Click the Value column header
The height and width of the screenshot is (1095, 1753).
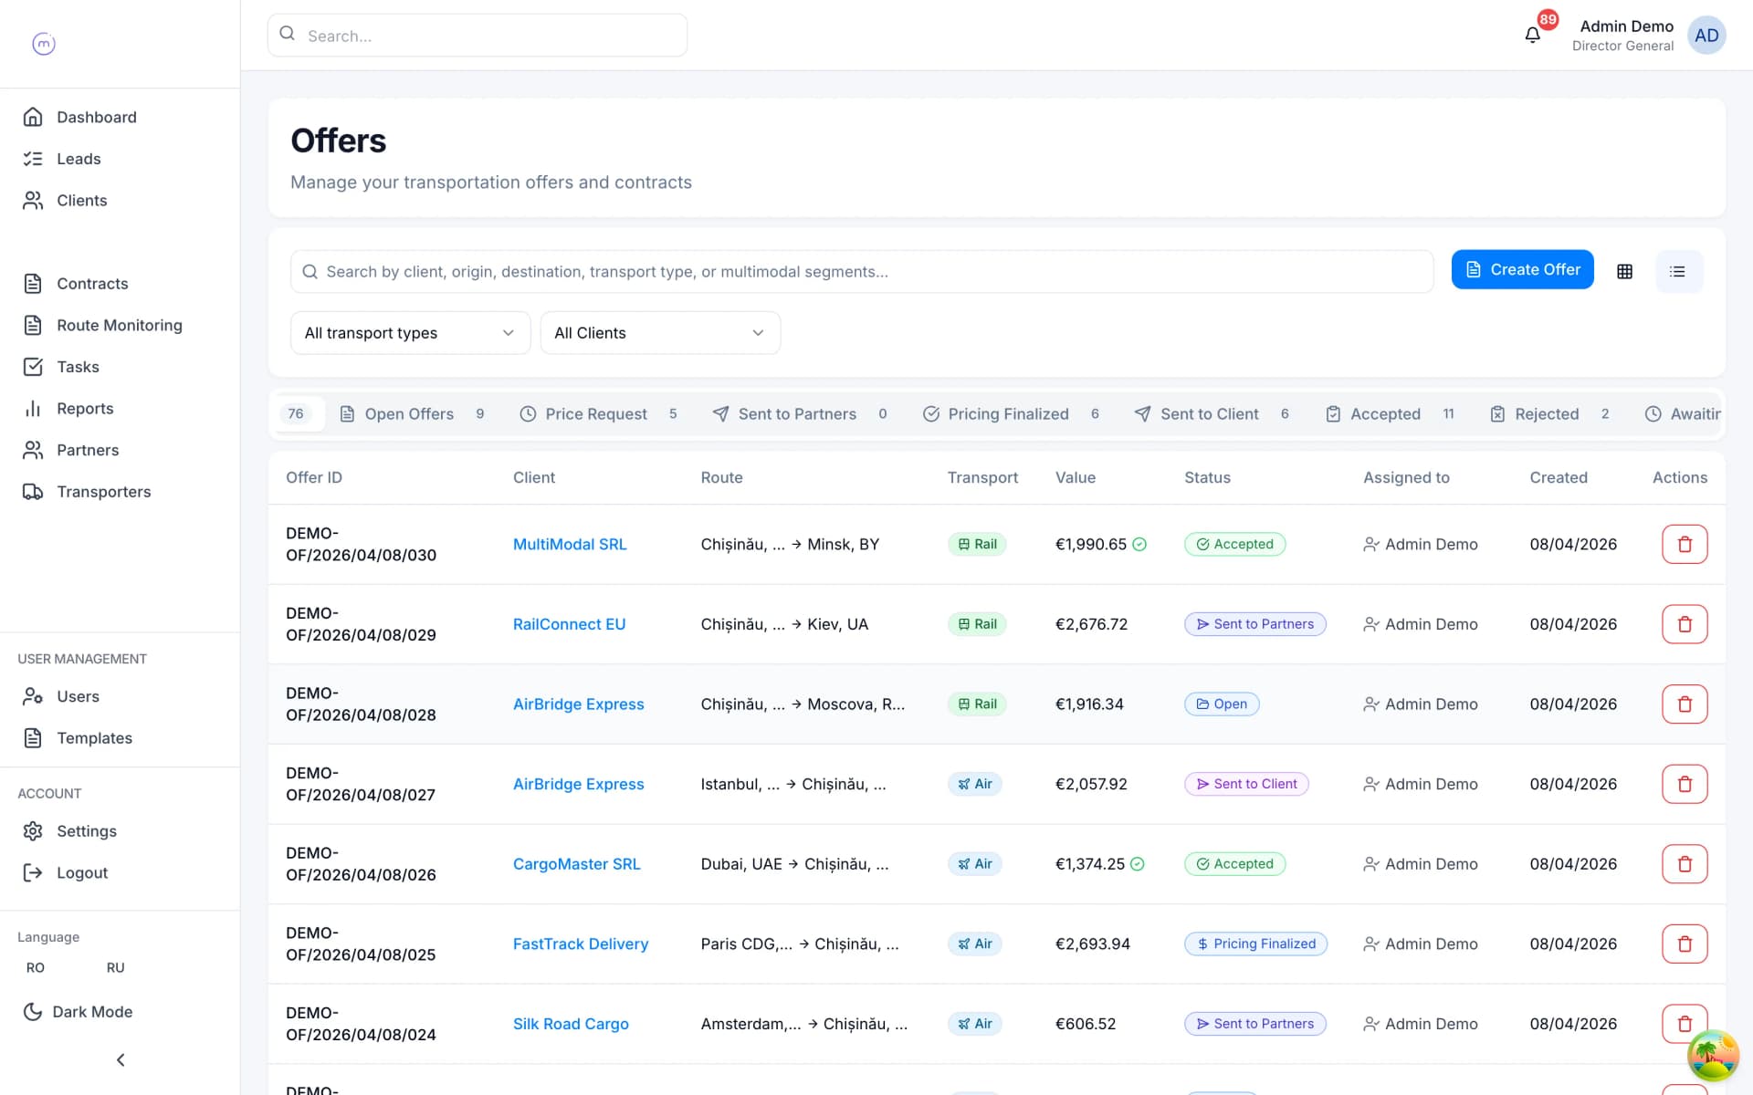coord(1076,478)
